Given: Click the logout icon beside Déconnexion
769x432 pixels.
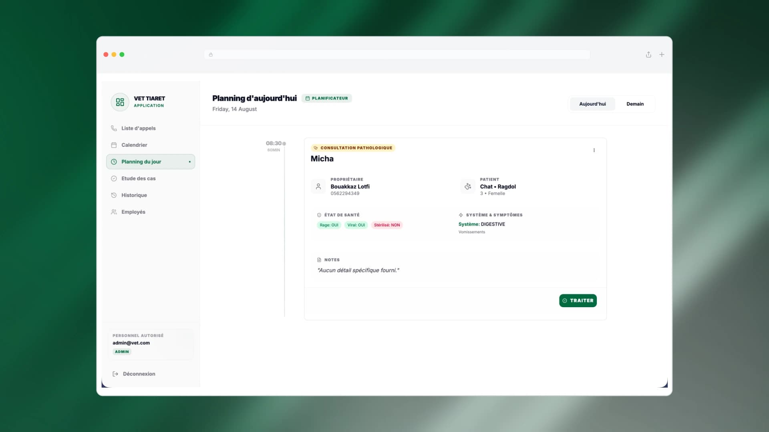Looking at the screenshot, I should pyautogui.click(x=115, y=374).
